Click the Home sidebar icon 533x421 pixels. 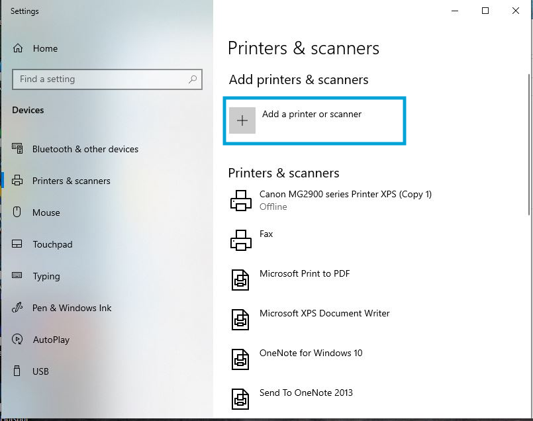pos(20,48)
